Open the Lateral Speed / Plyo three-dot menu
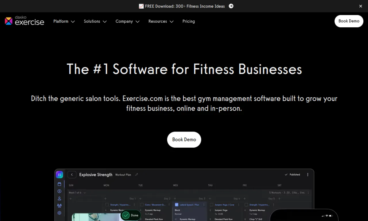The image size is (368, 221). pyautogui.click(x=204, y=205)
